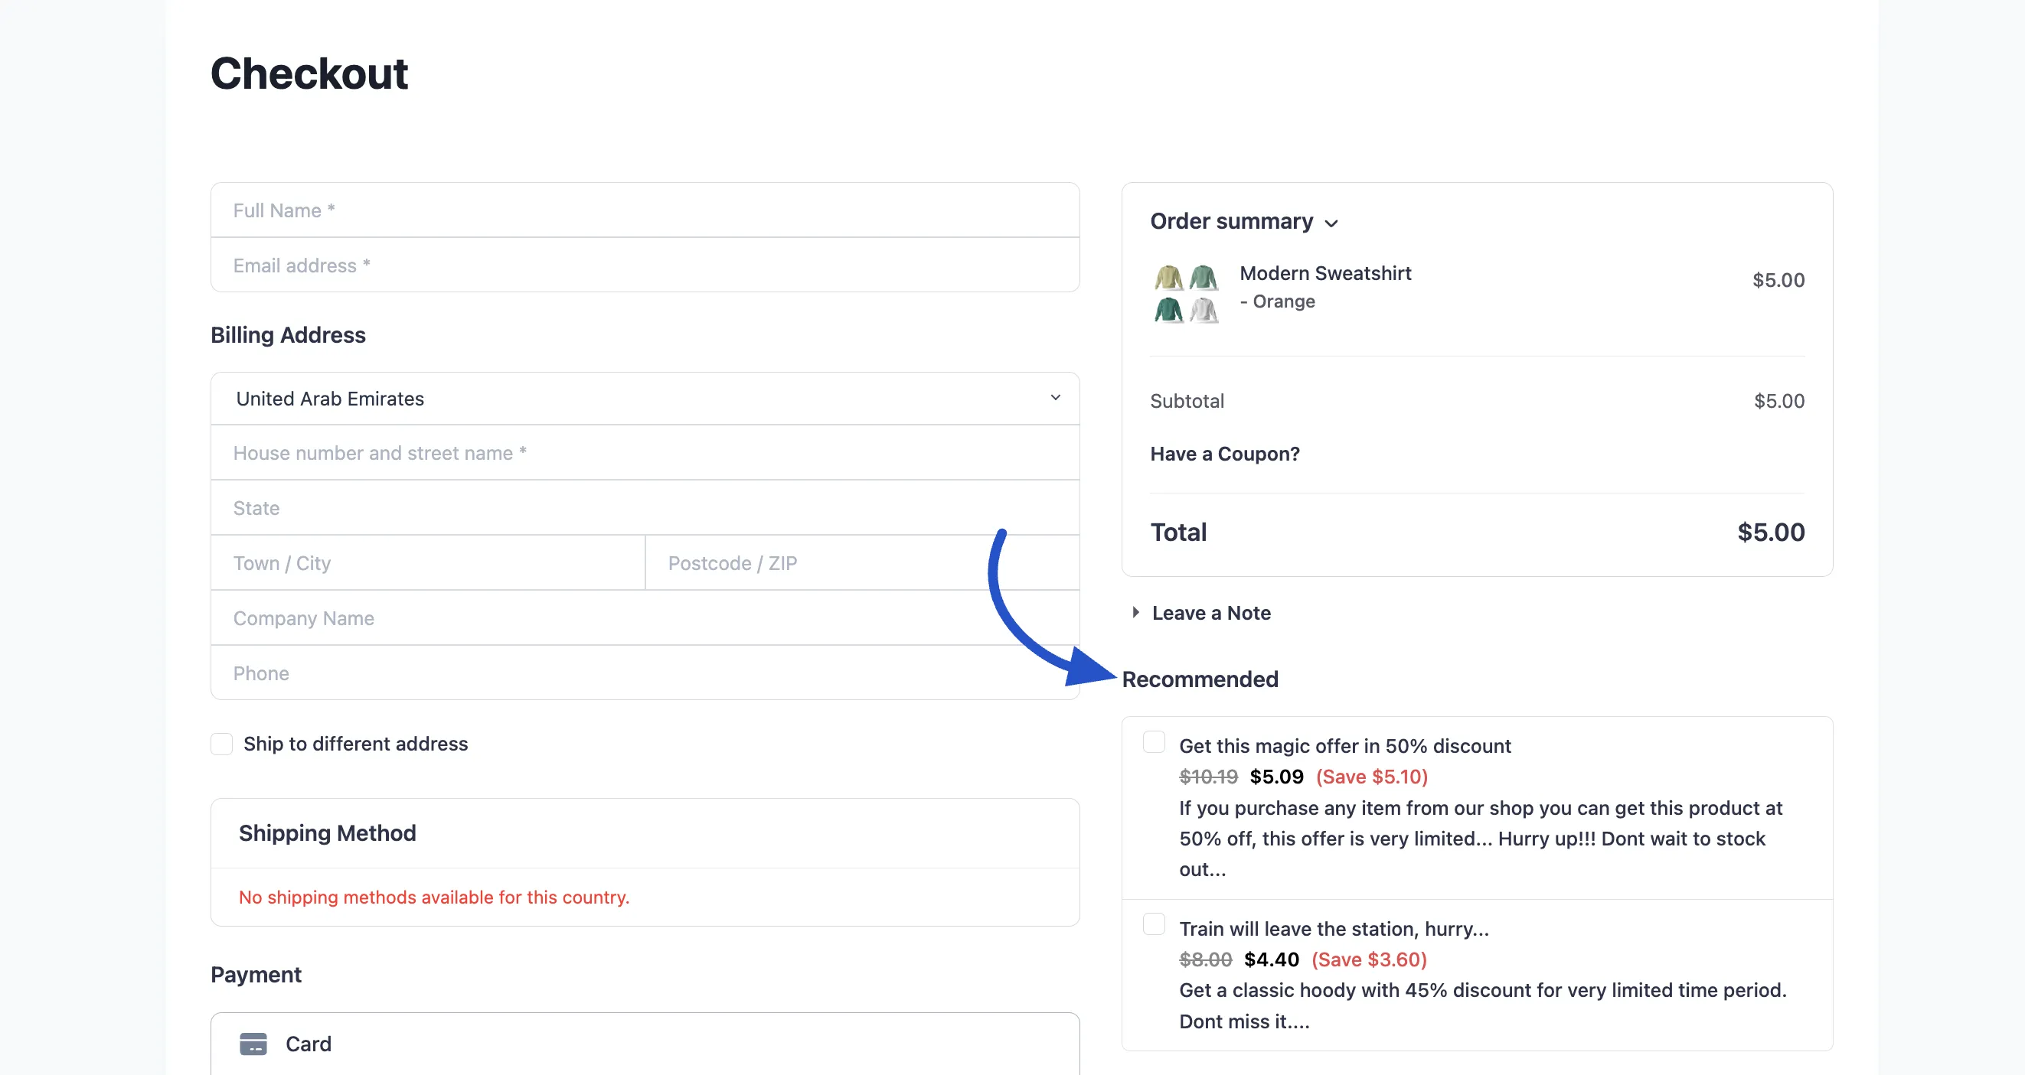Focus the Email address field
The height and width of the screenshot is (1075, 2025).
coord(645,265)
